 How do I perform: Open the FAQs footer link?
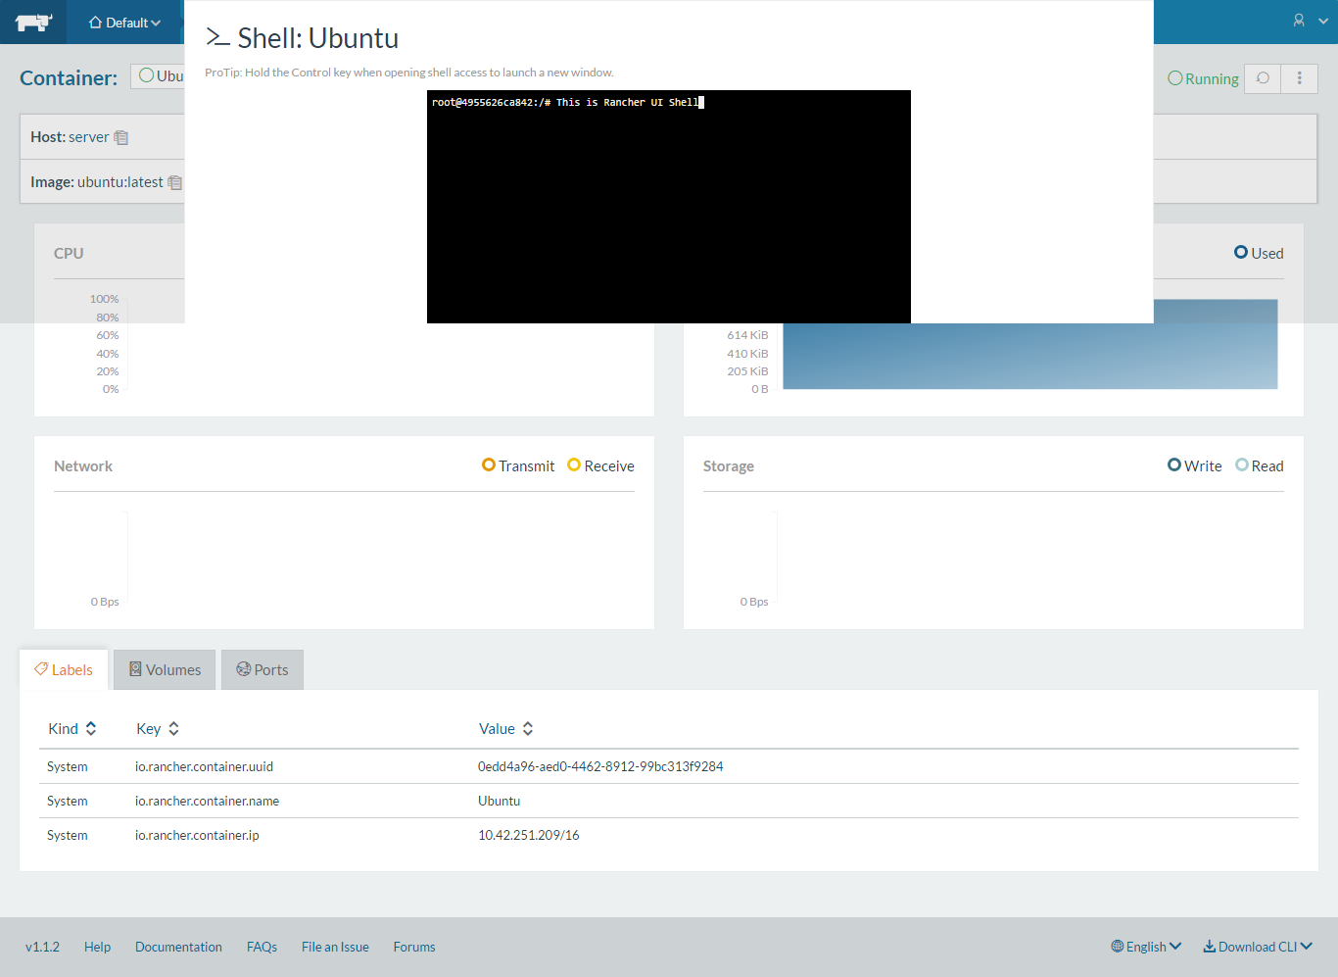pyautogui.click(x=262, y=947)
